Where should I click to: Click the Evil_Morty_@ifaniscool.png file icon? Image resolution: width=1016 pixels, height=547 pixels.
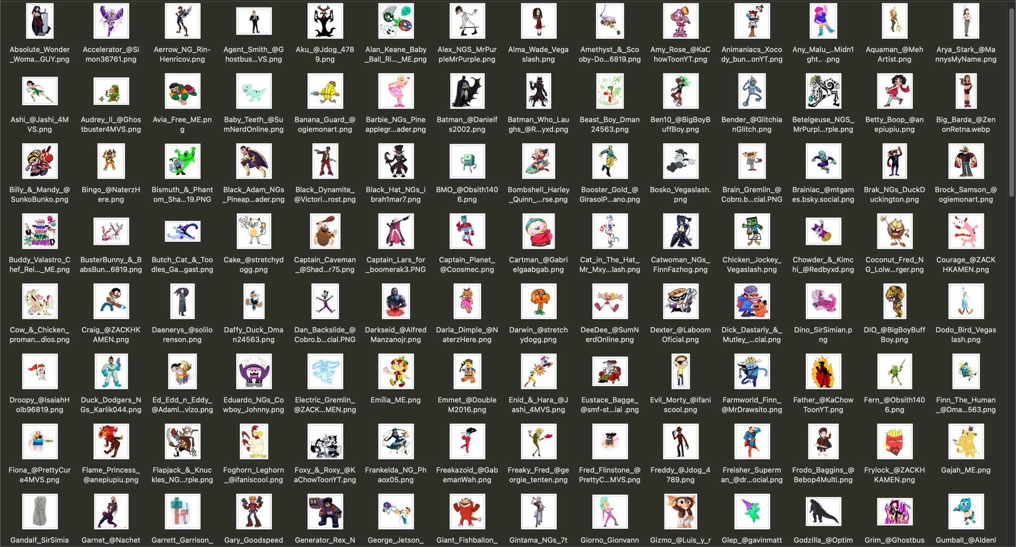pyautogui.click(x=680, y=372)
